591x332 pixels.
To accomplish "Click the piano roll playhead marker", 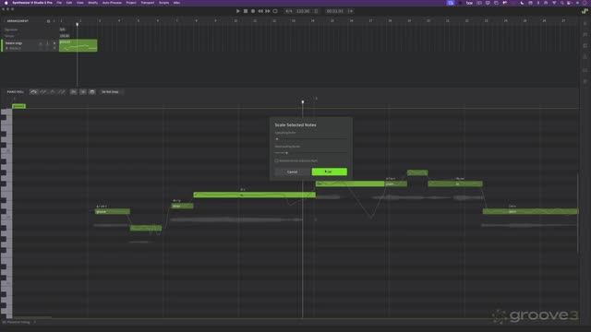I will [303, 101].
